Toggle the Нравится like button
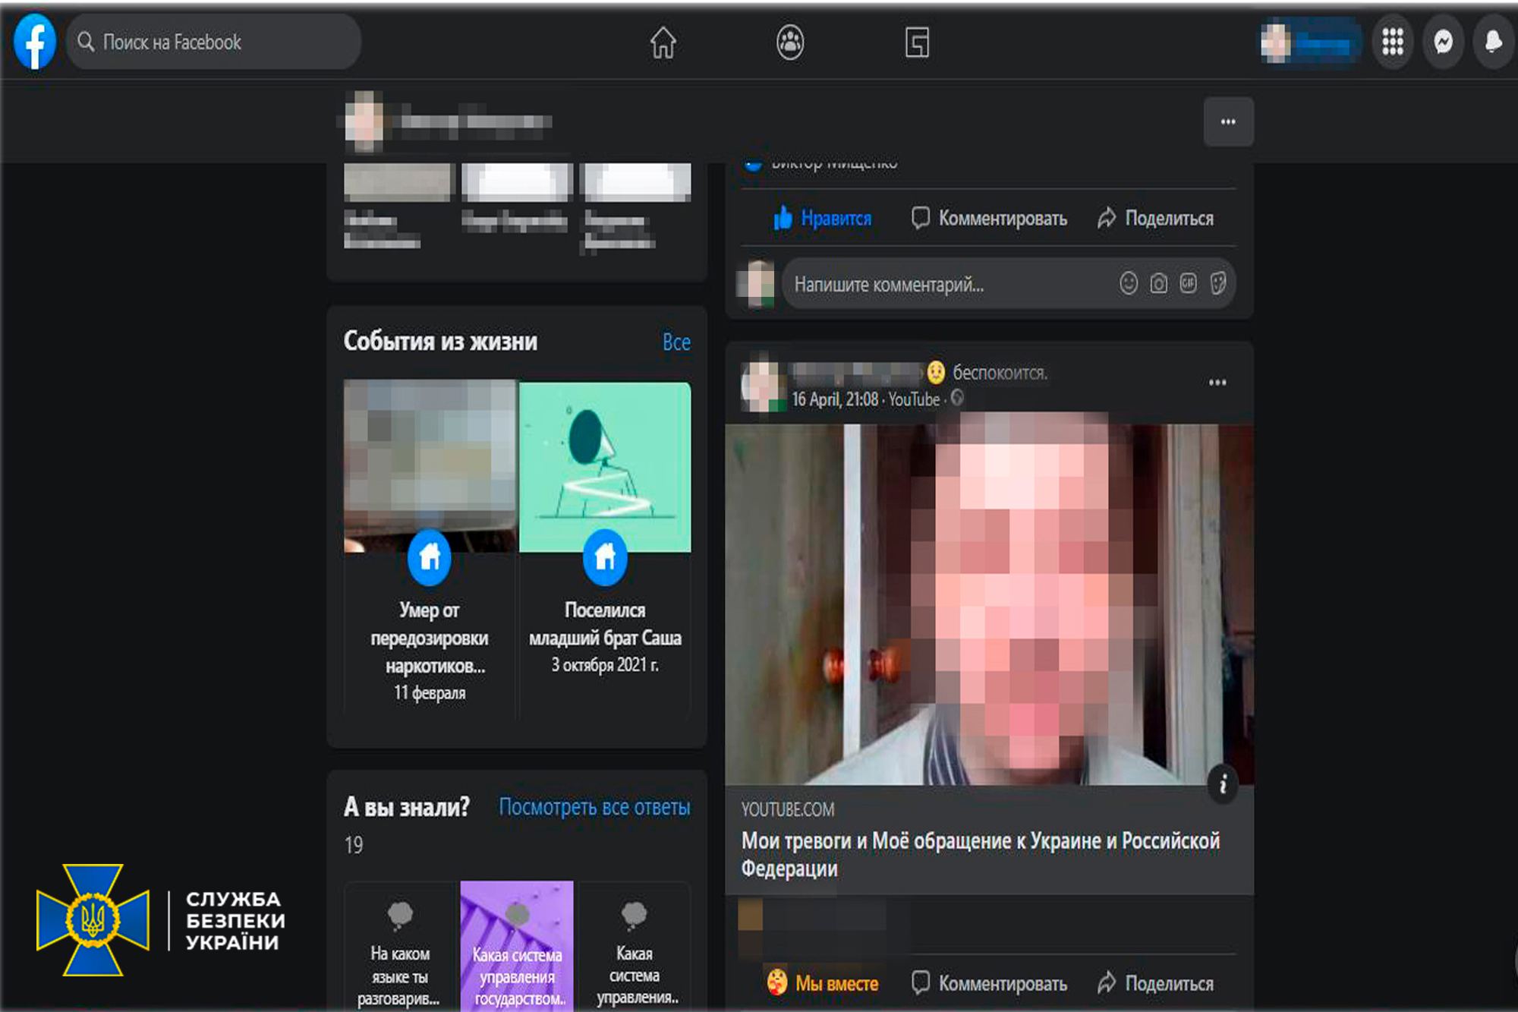 823,219
